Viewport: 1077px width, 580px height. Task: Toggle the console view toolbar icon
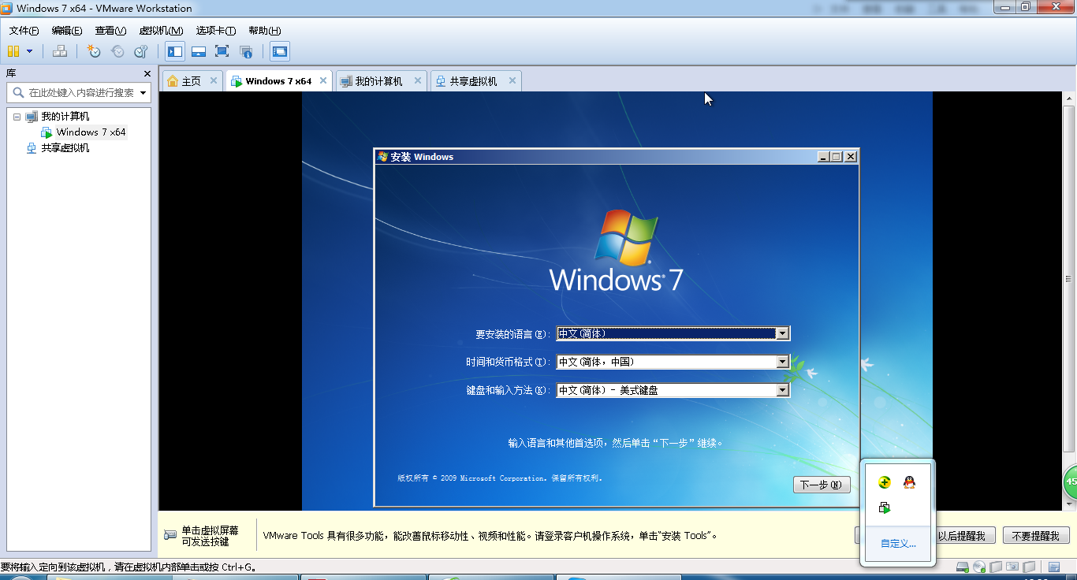[x=280, y=51]
